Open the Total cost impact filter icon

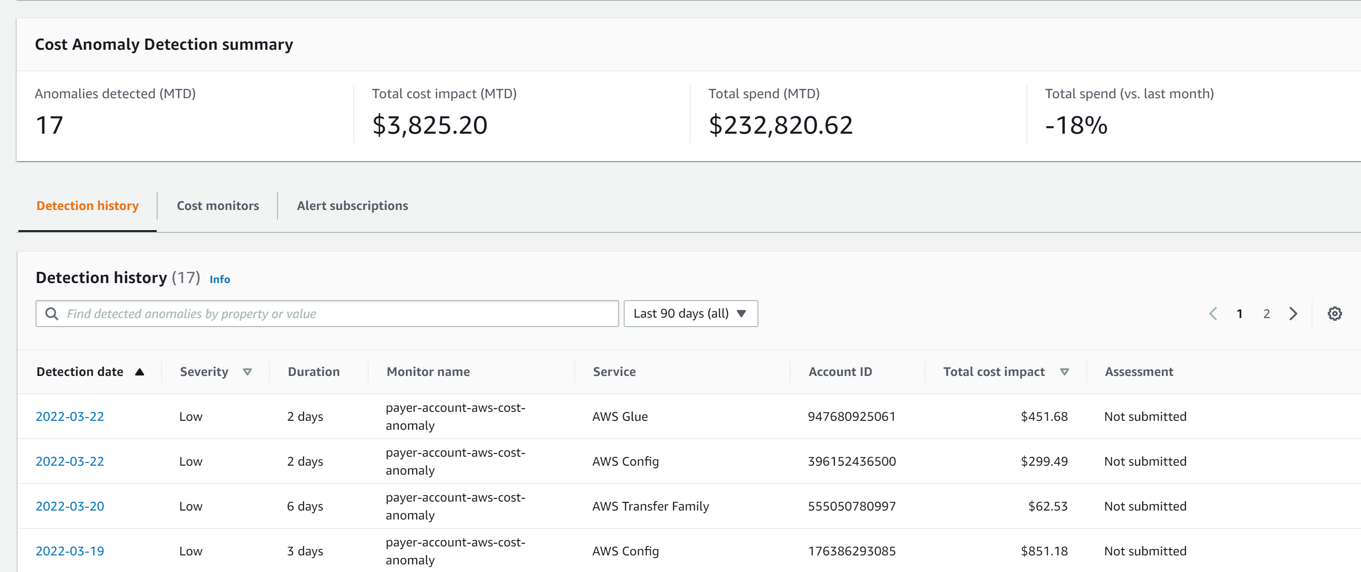(1065, 371)
